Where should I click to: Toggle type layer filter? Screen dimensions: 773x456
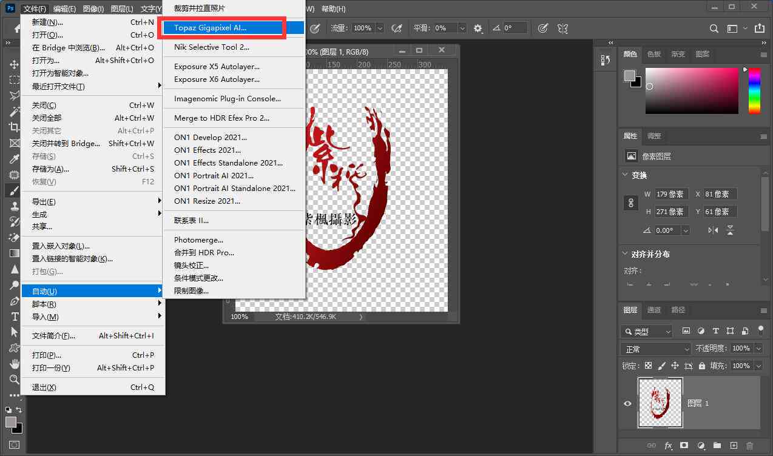click(x=715, y=331)
